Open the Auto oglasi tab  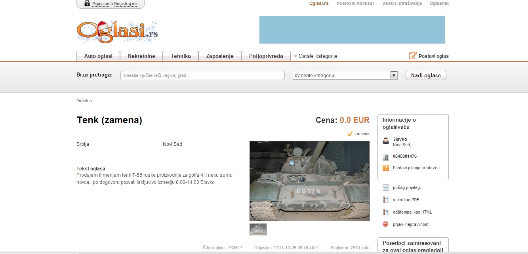98,56
